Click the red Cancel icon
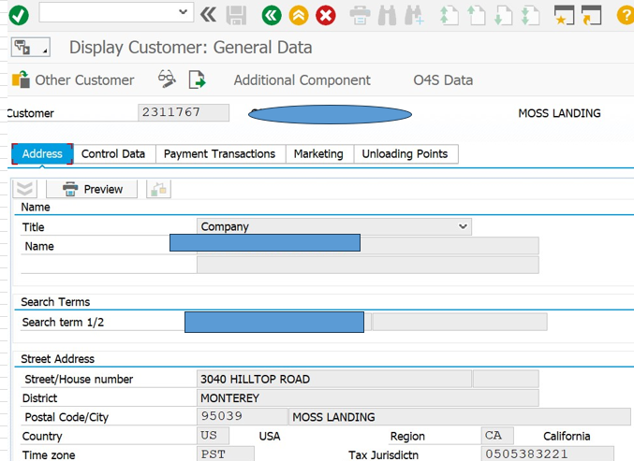The width and height of the screenshot is (634, 461). (326, 15)
